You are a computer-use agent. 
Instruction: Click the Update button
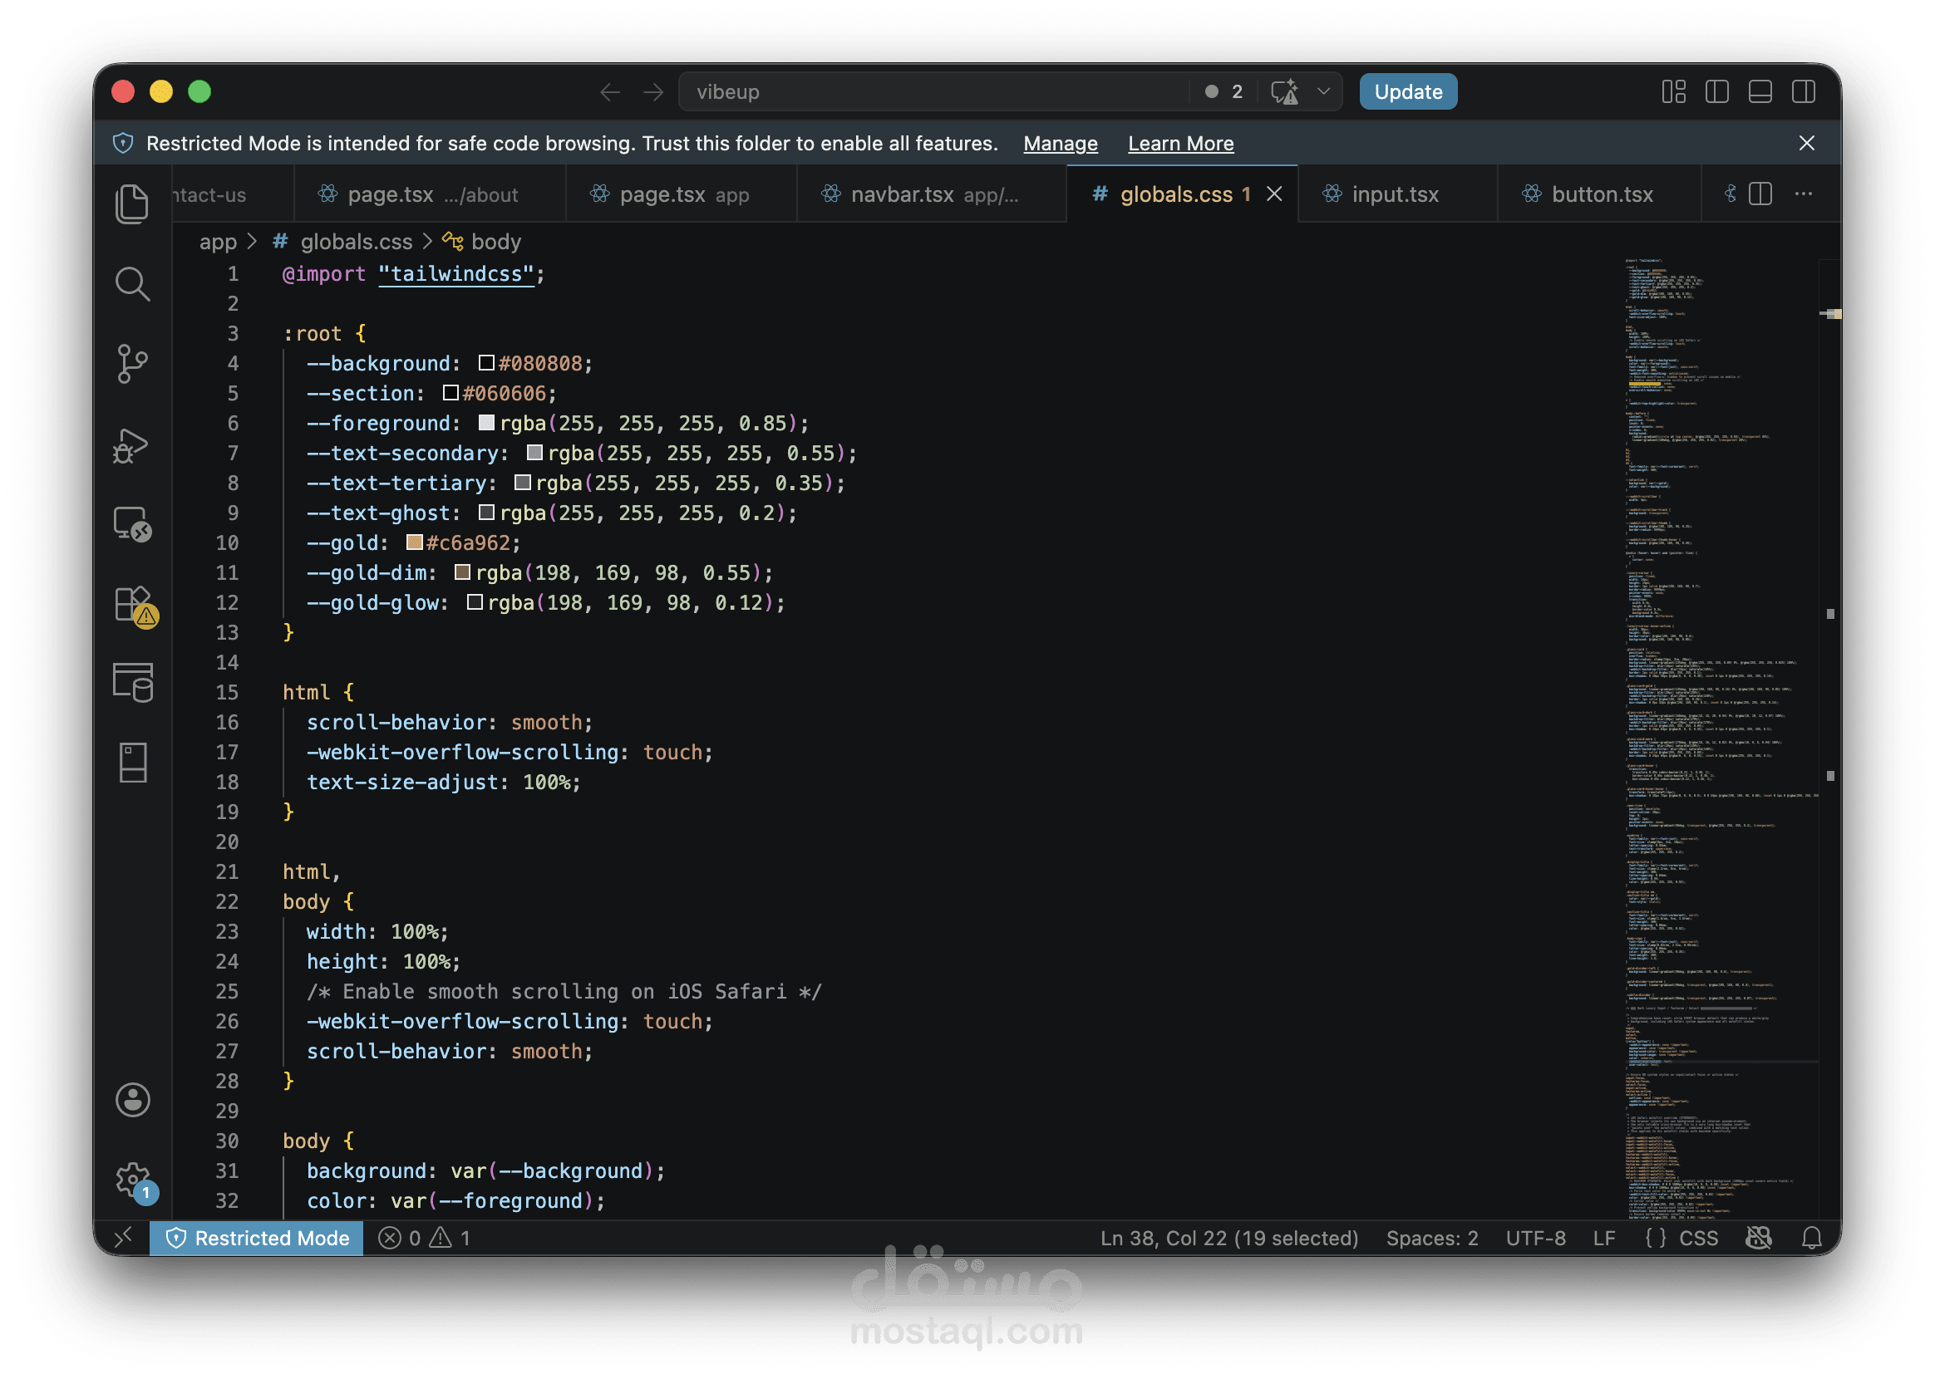click(x=1407, y=91)
